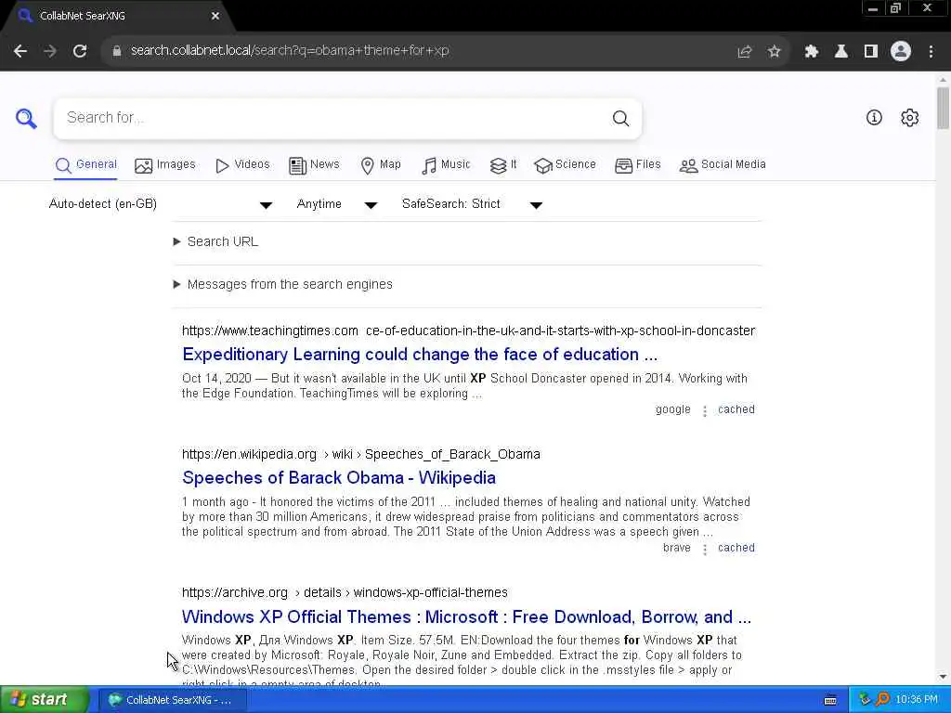Image resolution: width=951 pixels, height=713 pixels.
Task: Click the on-screen keyboard tray icon
Action: point(830,700)
